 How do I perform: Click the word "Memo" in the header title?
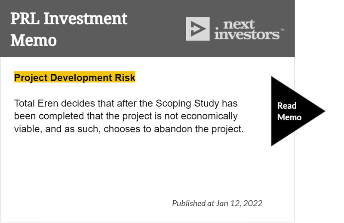[34, 40]
